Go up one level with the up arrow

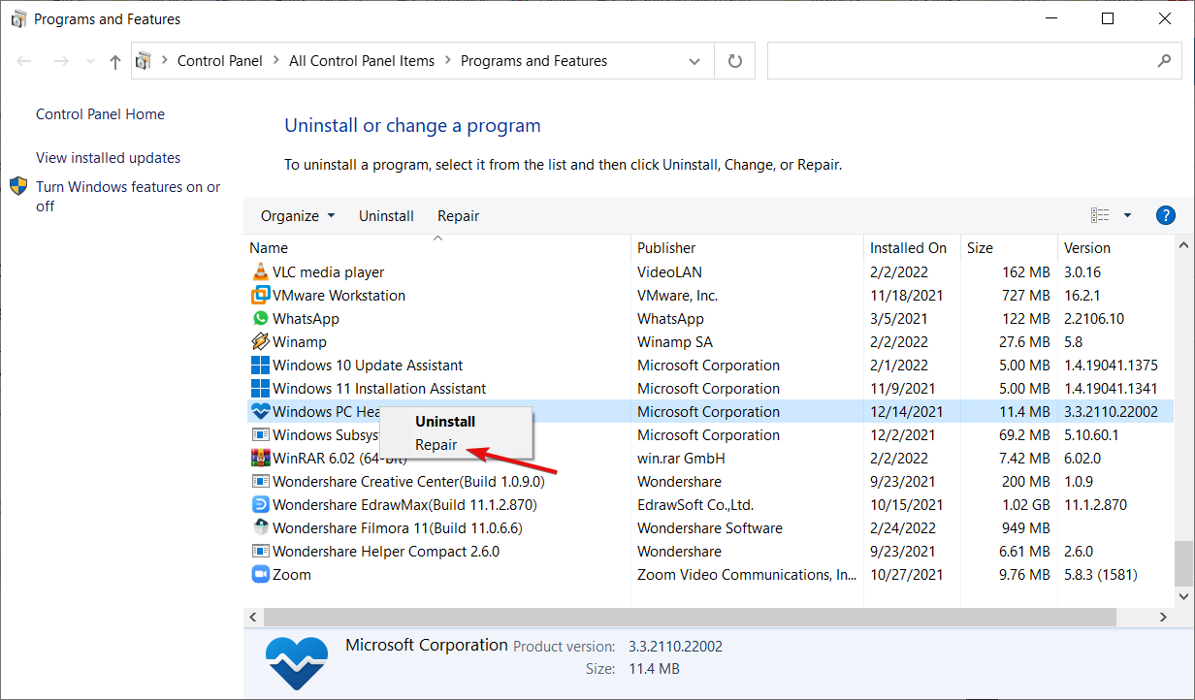tap(115, 62)
